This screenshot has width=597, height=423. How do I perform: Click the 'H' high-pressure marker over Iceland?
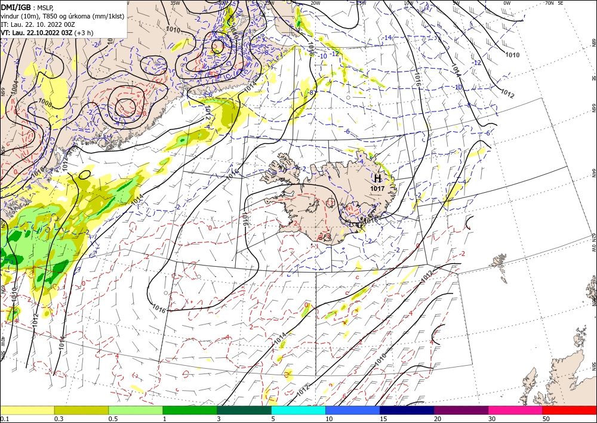(x=377, y=178)
